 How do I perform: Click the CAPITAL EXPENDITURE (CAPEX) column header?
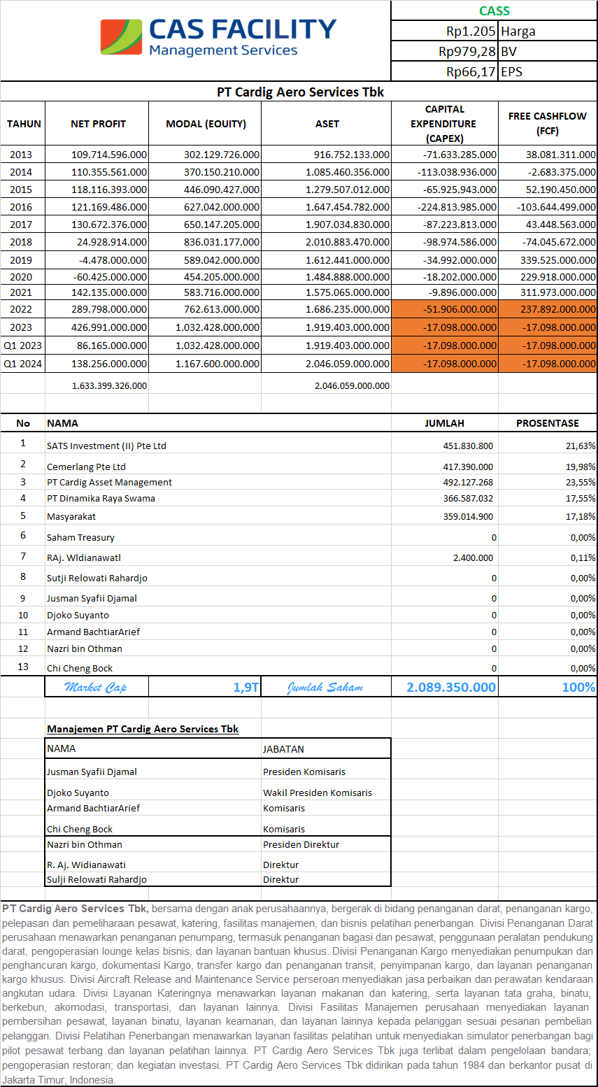pyautogui.click(x=444, y=124)
